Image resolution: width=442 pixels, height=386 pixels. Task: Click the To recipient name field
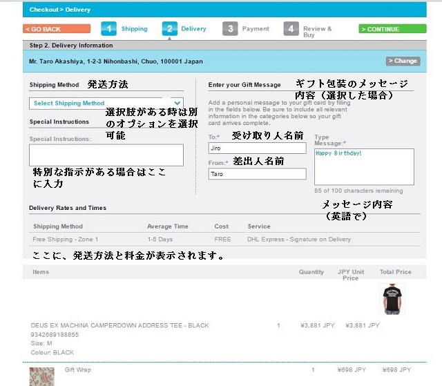(x=257, y=148)
